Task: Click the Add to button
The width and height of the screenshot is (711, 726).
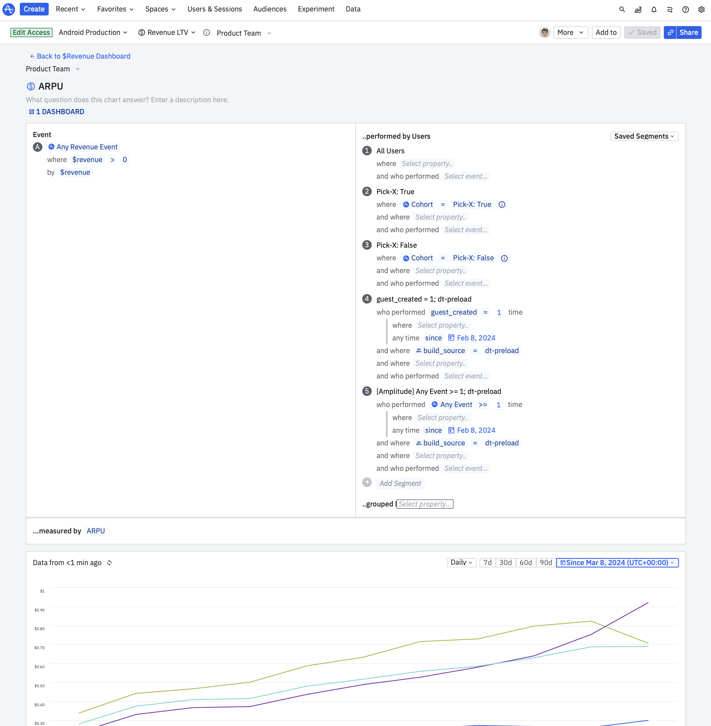Action: click(606, 32)
